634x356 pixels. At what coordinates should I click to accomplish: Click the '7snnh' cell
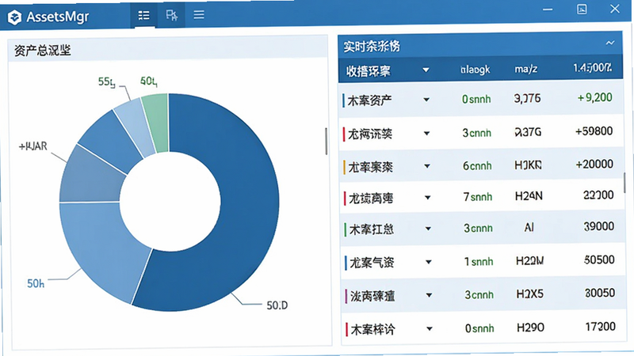[x=478, y=197]
